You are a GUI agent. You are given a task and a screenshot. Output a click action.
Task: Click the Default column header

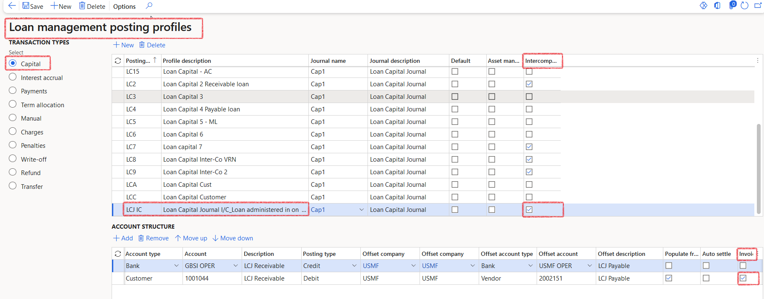coord(467,61)
